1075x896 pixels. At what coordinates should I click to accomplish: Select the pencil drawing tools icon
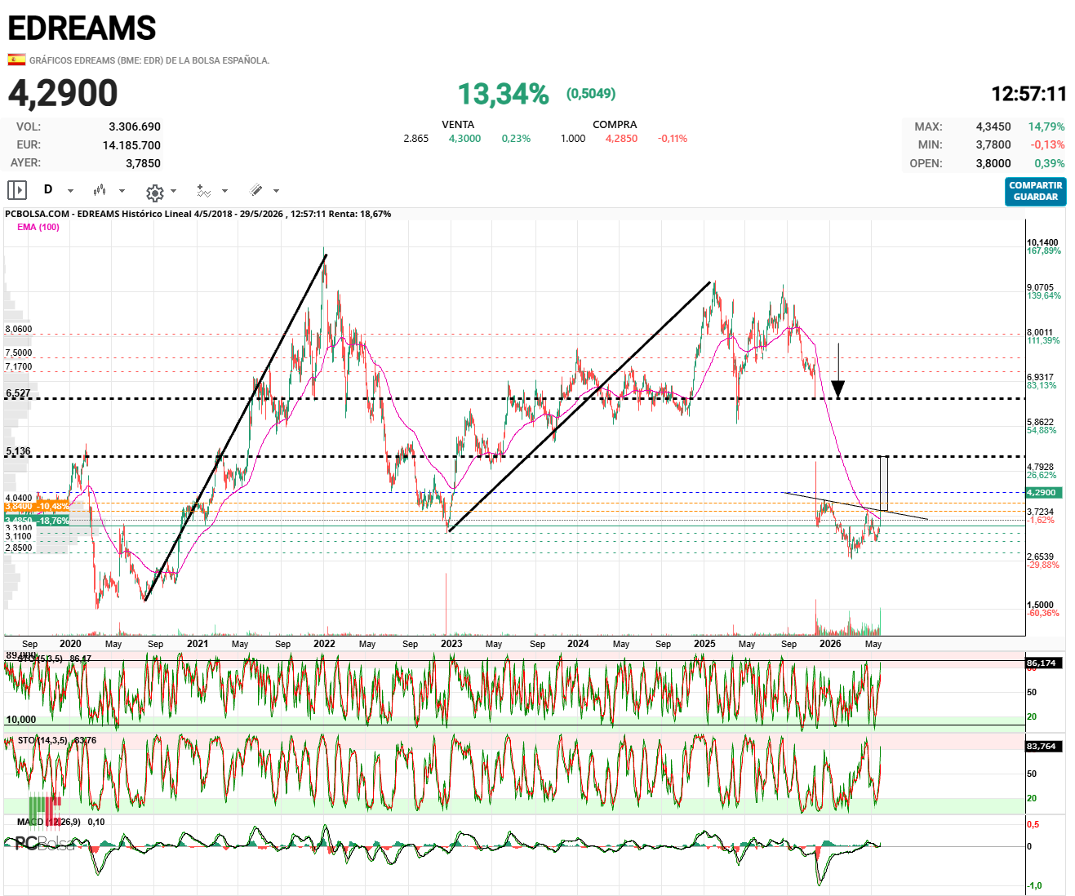256,190
